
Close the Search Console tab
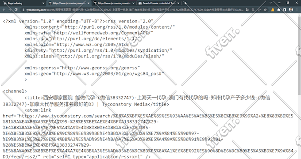[178, 3]
